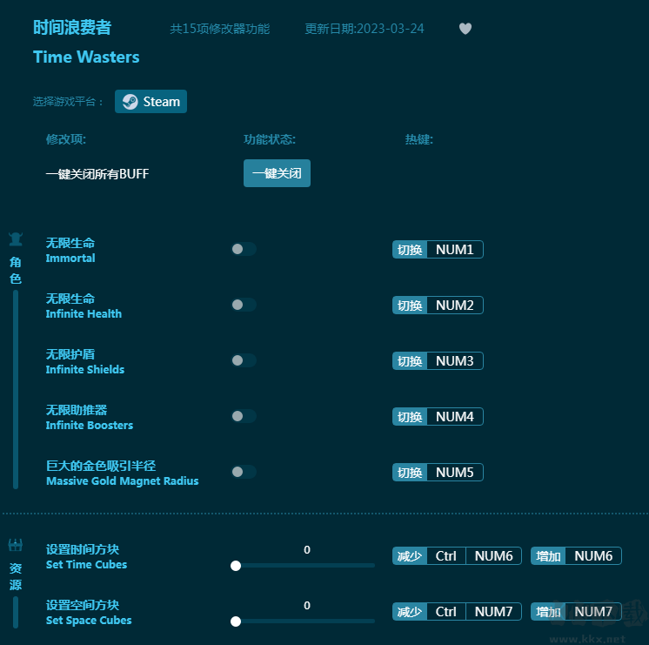Click the 资源 section label
649x645 pixels.
coord(16,576)
